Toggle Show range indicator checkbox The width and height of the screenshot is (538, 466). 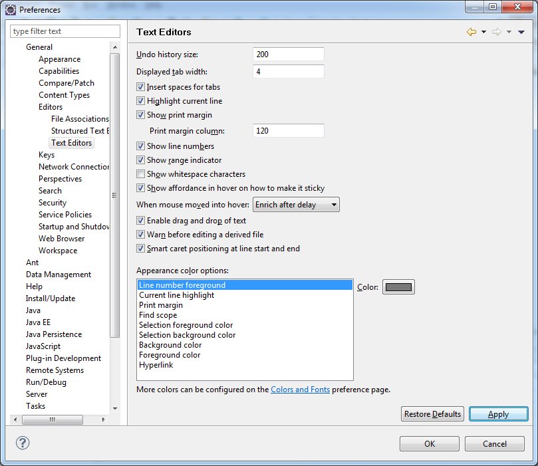[x=140, y=160]
